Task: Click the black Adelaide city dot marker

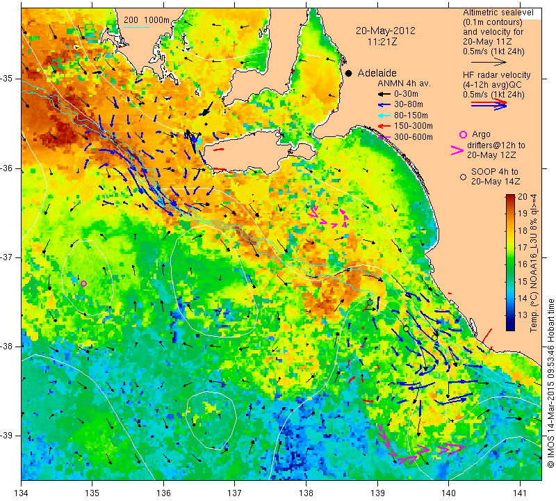Action: click(x=349, y=73)
